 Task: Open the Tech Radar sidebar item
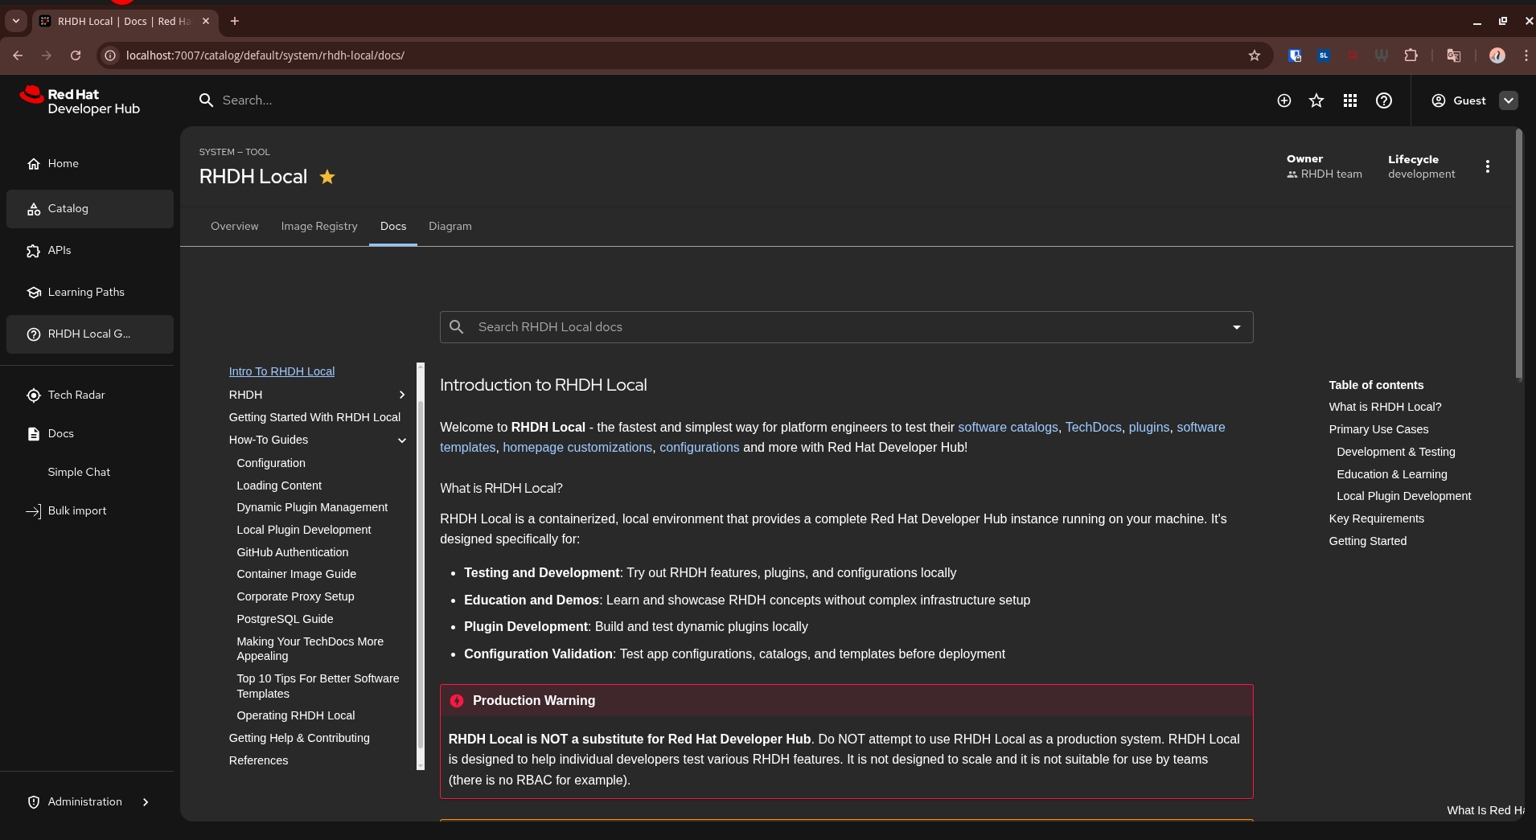76,395
